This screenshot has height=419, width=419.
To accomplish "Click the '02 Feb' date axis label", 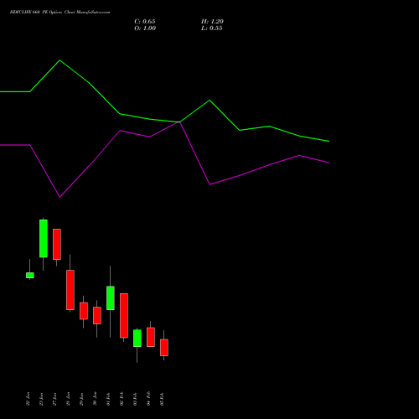I will tap(122, 399).
